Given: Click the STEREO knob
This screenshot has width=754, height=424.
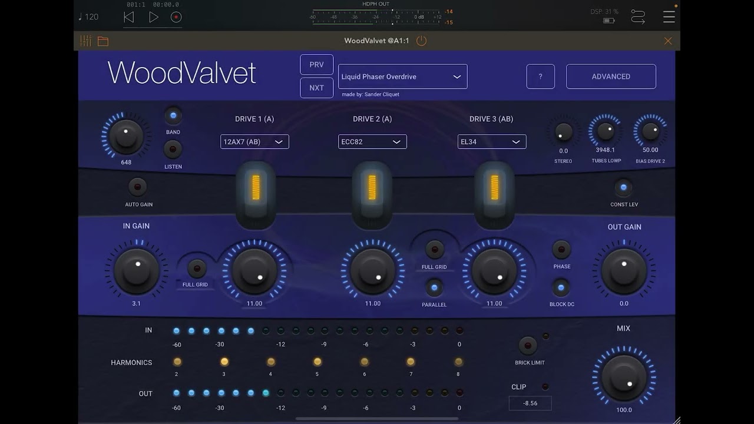Looking at the screenshot, I should pyautogui.click(x=563, y=132).
